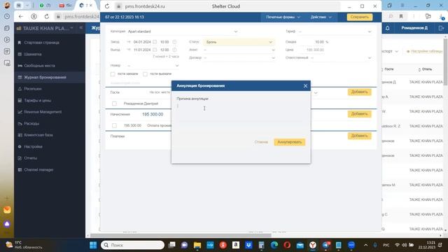The image size is (448, 252).
Task: Click Добавить in the Начисления section
Action: (359, 114)
